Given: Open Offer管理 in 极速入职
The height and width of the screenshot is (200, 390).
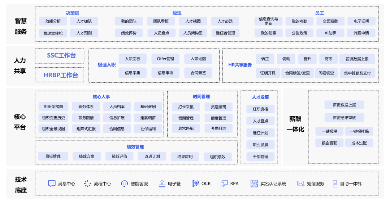Looking at the screenshot, I should coord(165,59).
